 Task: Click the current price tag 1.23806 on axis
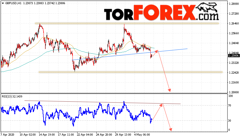pos(234,56)
